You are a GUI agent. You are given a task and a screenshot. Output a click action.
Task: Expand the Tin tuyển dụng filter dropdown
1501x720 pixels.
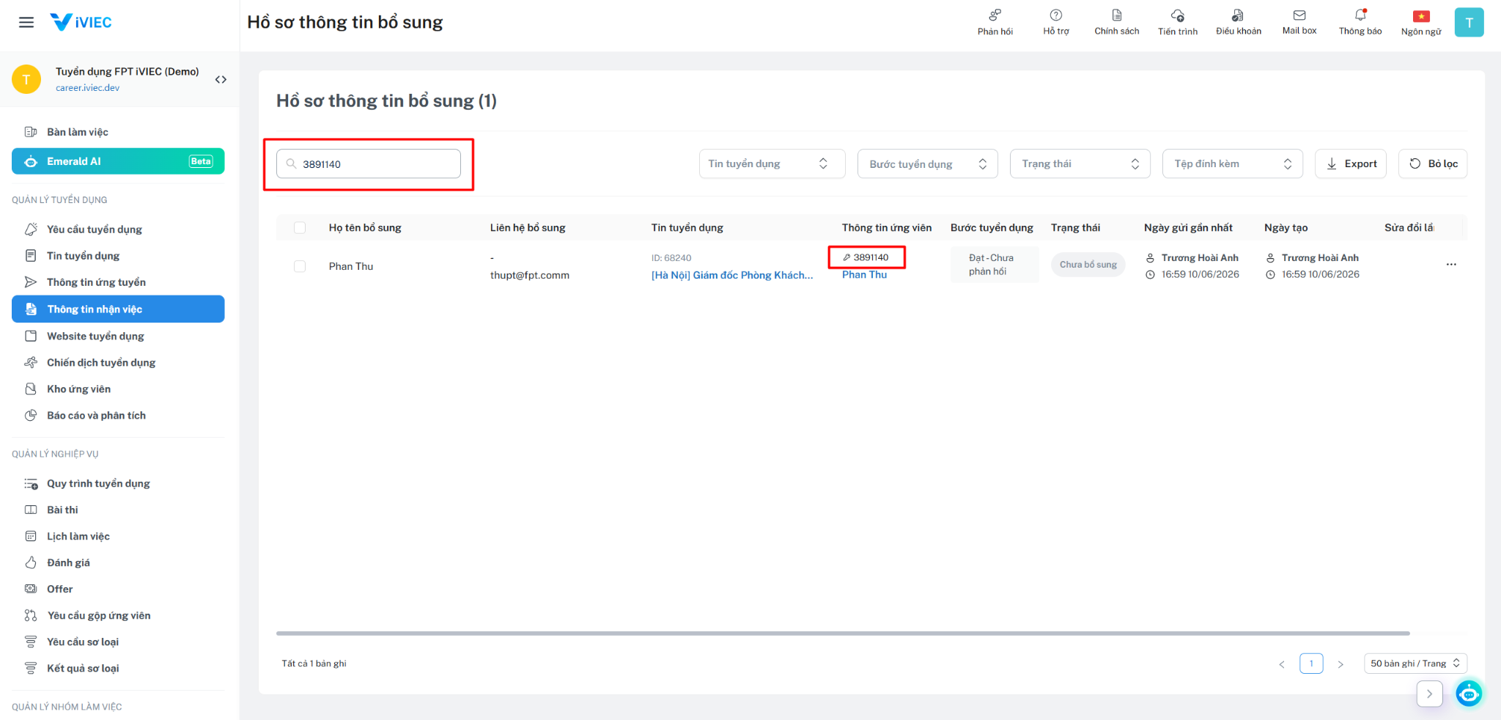772,164
